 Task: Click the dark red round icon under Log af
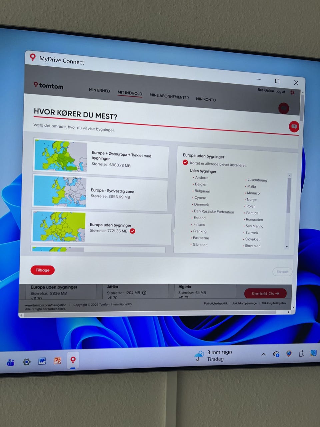coord(284,108)
